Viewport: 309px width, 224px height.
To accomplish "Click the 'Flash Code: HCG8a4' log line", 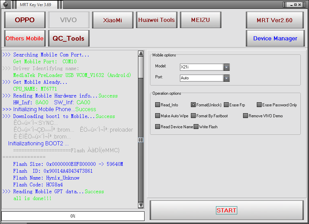I will [x=38, y=185].
